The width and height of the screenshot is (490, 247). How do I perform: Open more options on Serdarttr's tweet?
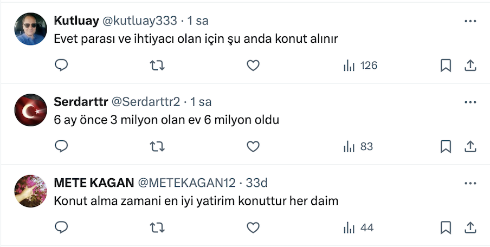coord(470,102)
